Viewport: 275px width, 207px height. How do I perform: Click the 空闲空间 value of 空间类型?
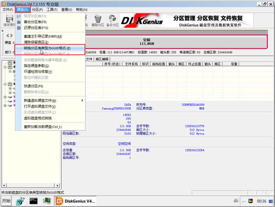[124, 144]
